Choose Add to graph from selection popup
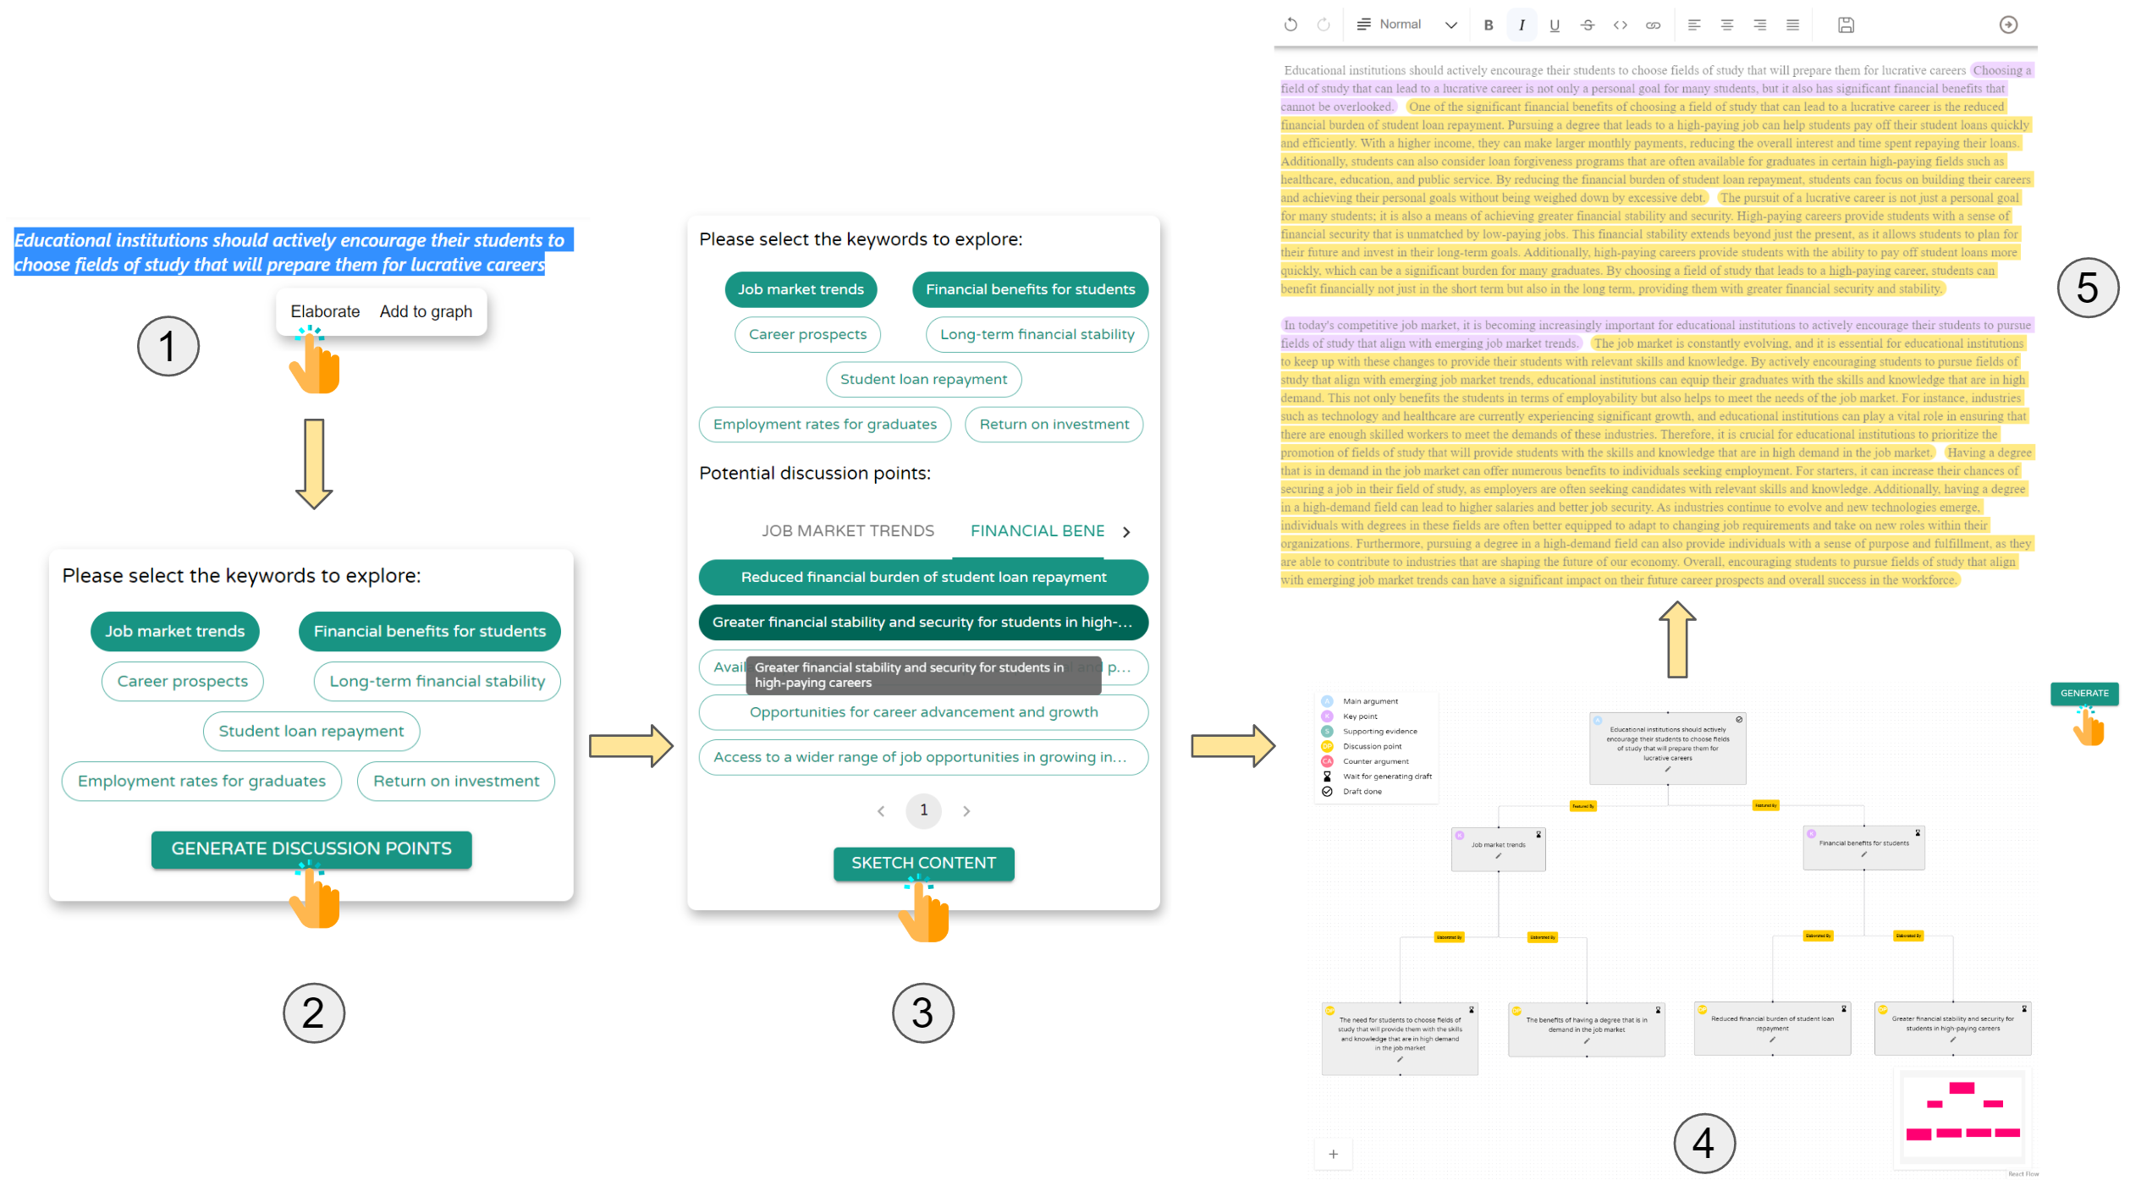The width and height of the screenshot is (2141, 1191). pos(426,311)
